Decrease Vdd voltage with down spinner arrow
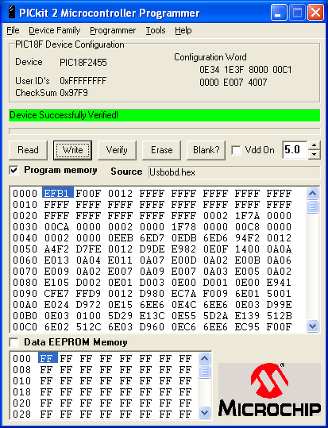This screenshot has width=328, height=428. click(314, 154)
